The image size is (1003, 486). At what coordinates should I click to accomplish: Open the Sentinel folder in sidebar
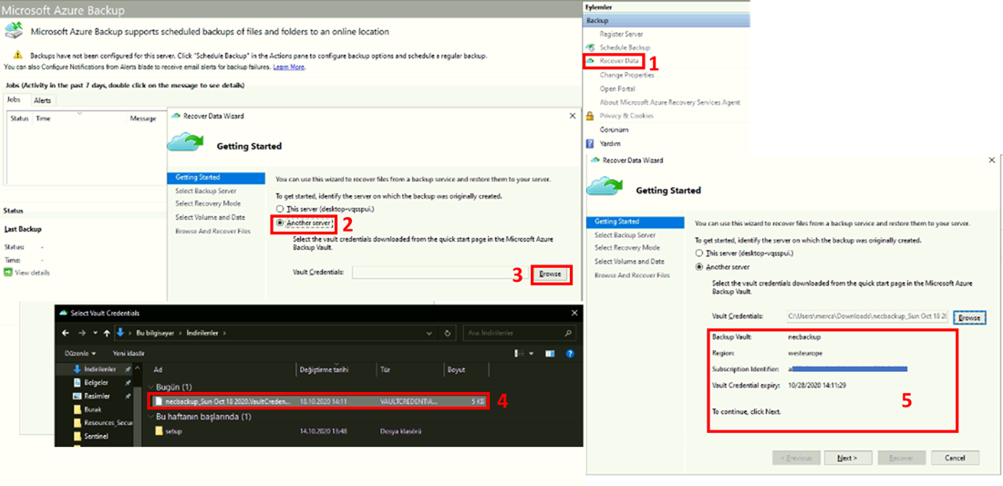coord(96,434)
